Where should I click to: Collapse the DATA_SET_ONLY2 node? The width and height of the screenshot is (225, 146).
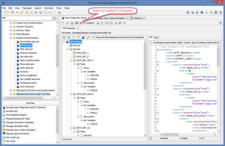click(x=71, y=94)
